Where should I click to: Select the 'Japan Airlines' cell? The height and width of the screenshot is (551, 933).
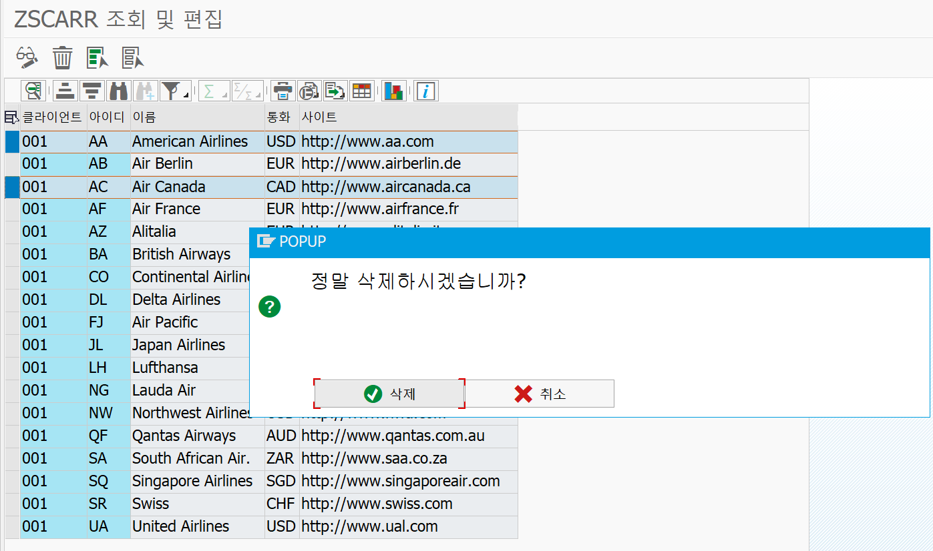tap(190, 346)
